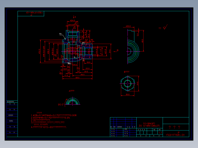The height and width of the screenshot is (148, 198).
Task: Click the R4 leader label
Action: [x=61, y=34]
